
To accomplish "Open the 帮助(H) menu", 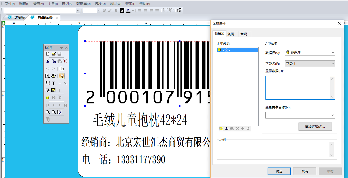I will pos(145,4).
